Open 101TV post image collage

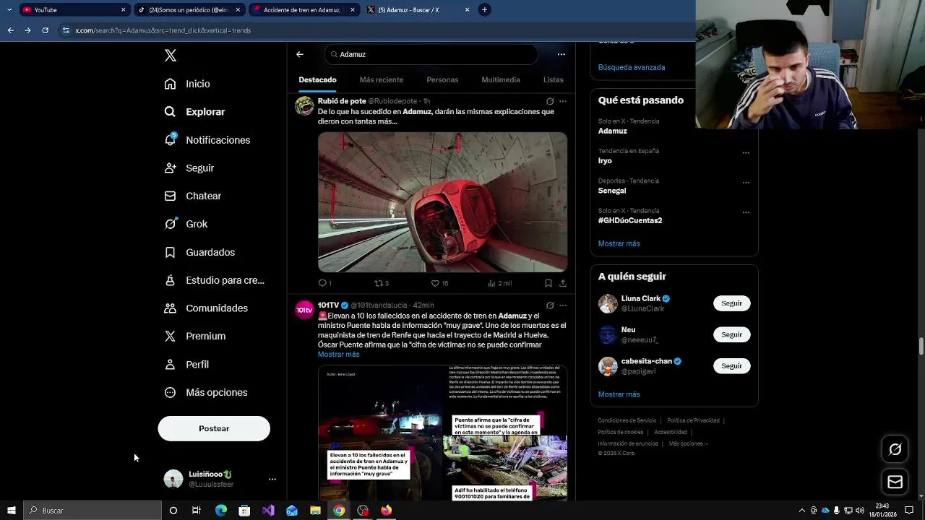[442, 433]
